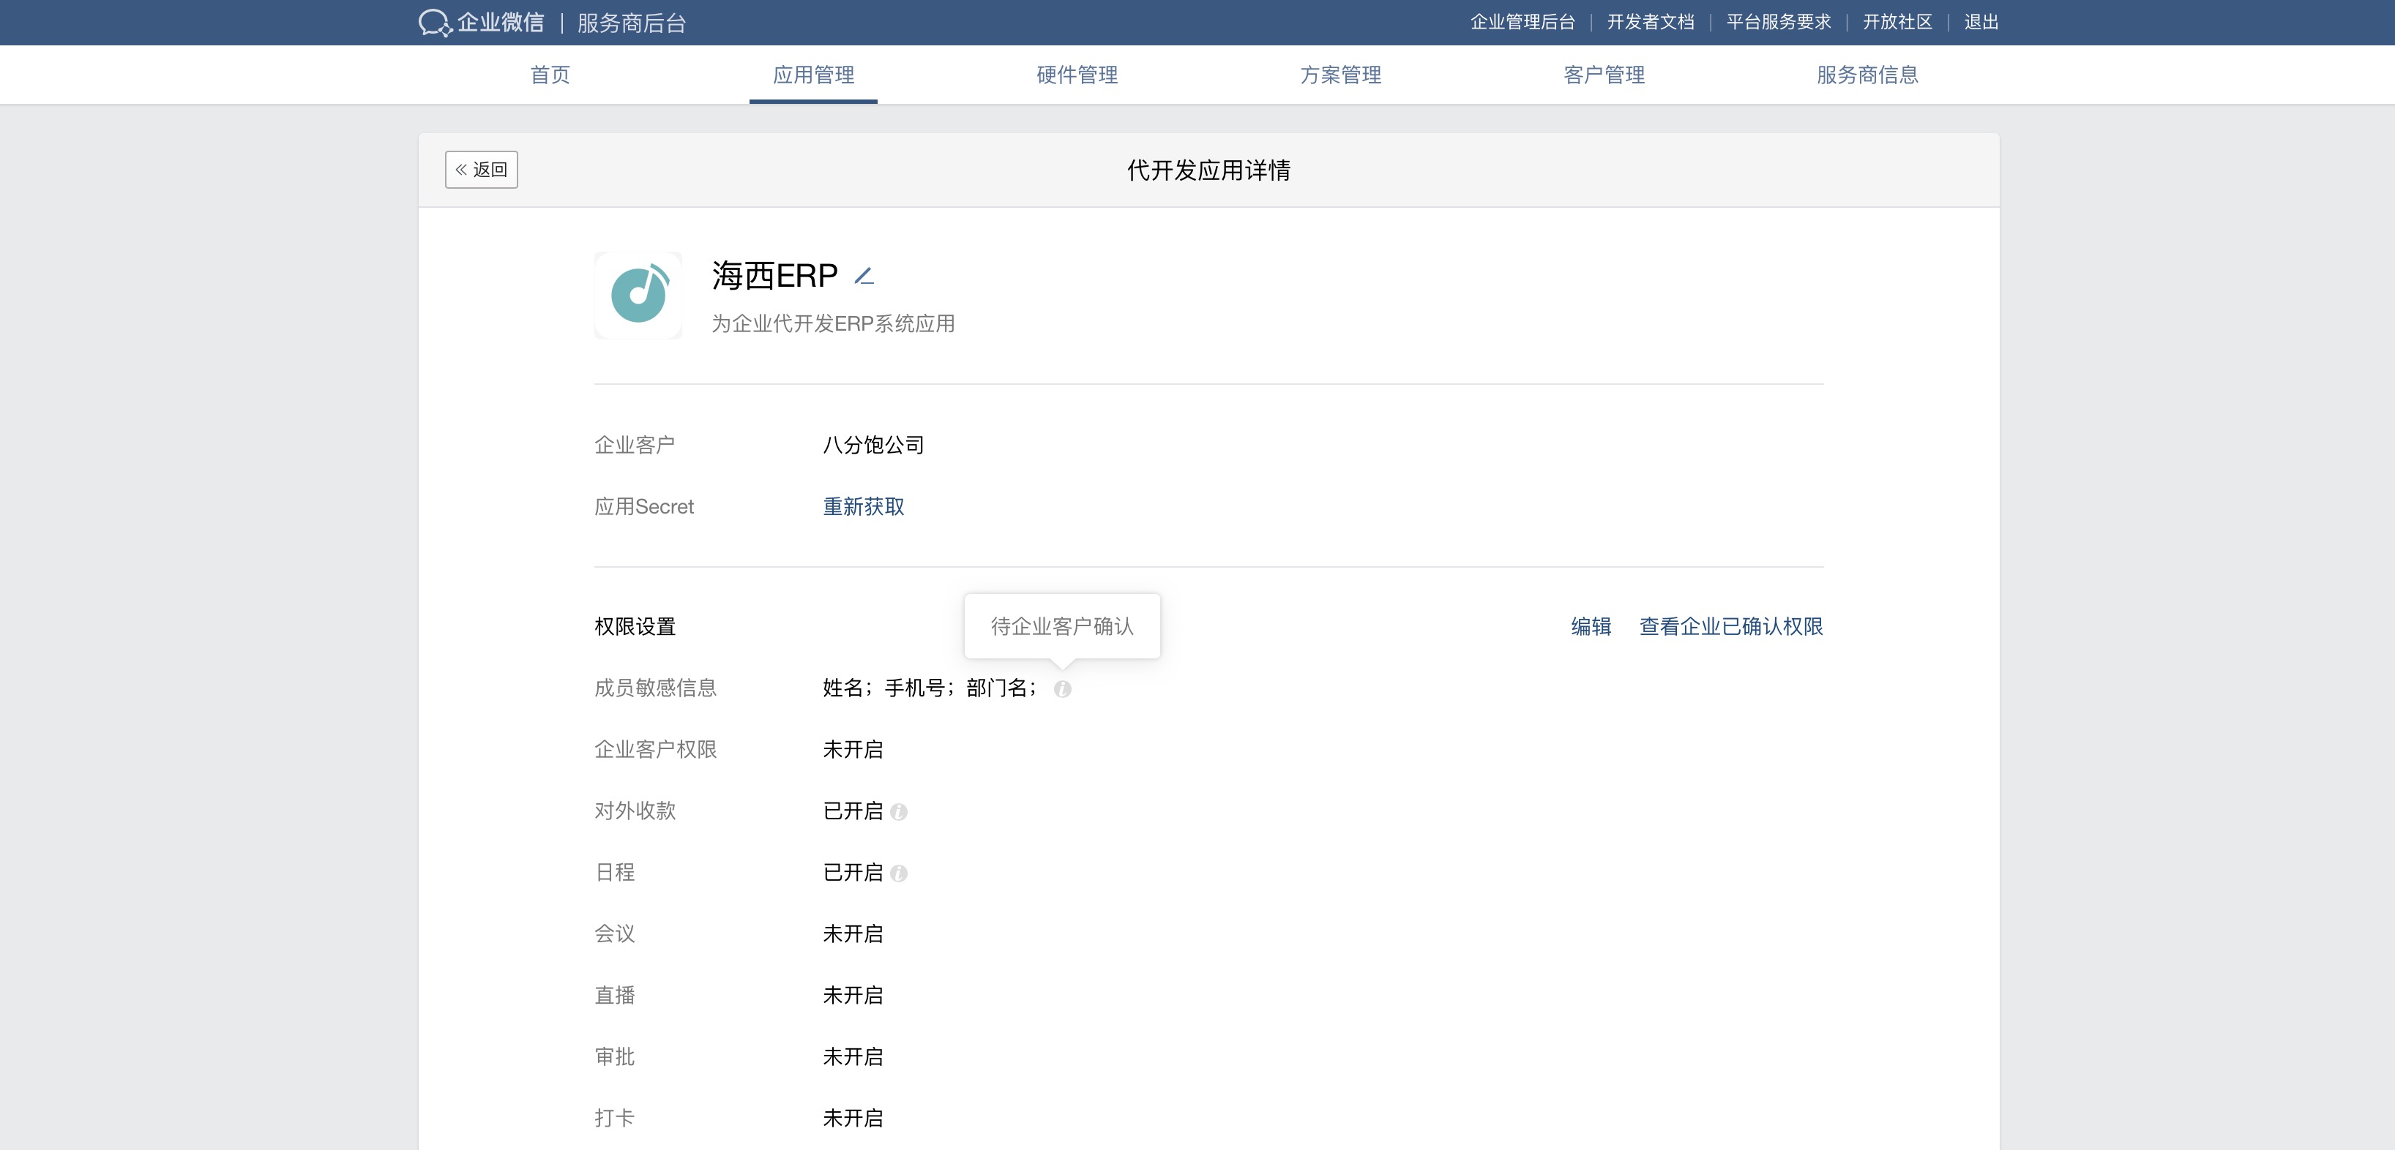2395x1150 pixels.
Task: Go to the 客户管理 tab
Action: click(x=1604, y=75)
